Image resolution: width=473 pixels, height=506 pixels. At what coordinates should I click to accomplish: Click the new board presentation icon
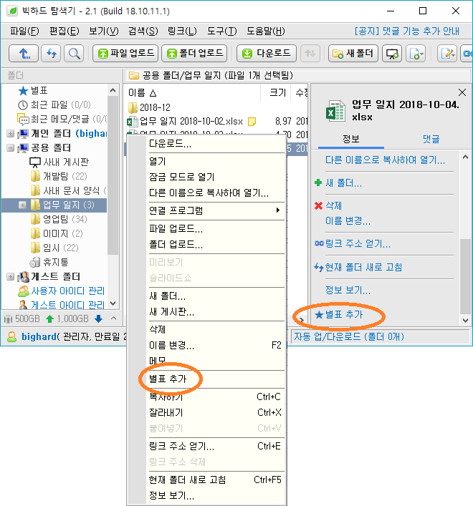392,53
